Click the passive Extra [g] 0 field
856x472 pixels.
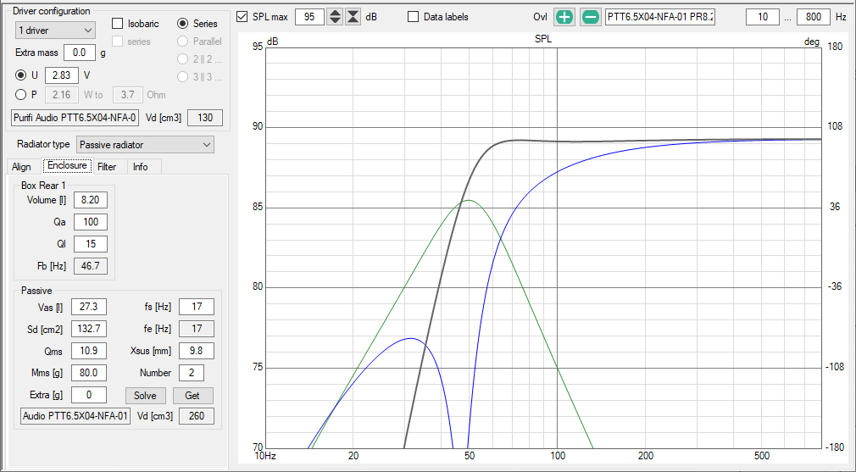pyautogui.click(x=89, y=395)
